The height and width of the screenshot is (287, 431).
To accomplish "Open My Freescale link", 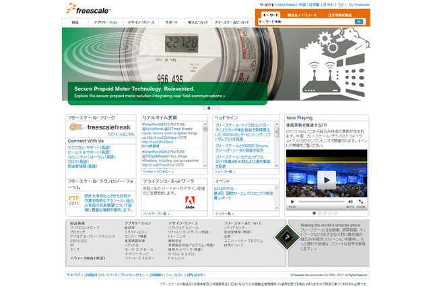I will point(359,5).
